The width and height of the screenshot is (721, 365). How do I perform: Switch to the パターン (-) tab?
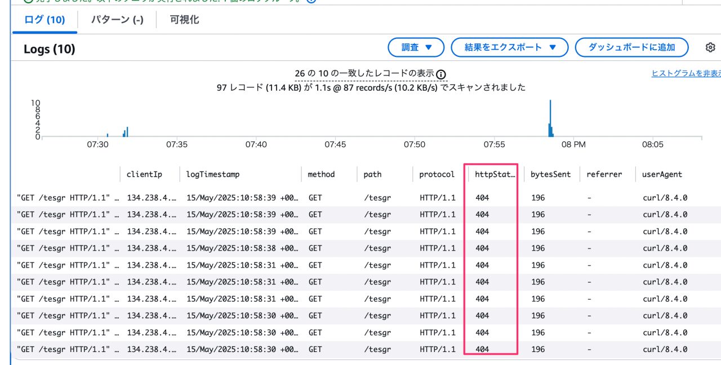click(117, 20)
